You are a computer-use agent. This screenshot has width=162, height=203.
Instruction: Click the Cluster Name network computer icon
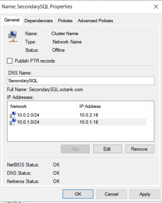click(x=13, y=36)
